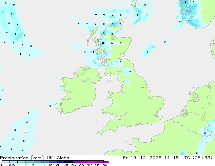The image size is (215, 166).
Task: Click the "3" value over northwest Scotland
Action: click(x=103, y=34)
